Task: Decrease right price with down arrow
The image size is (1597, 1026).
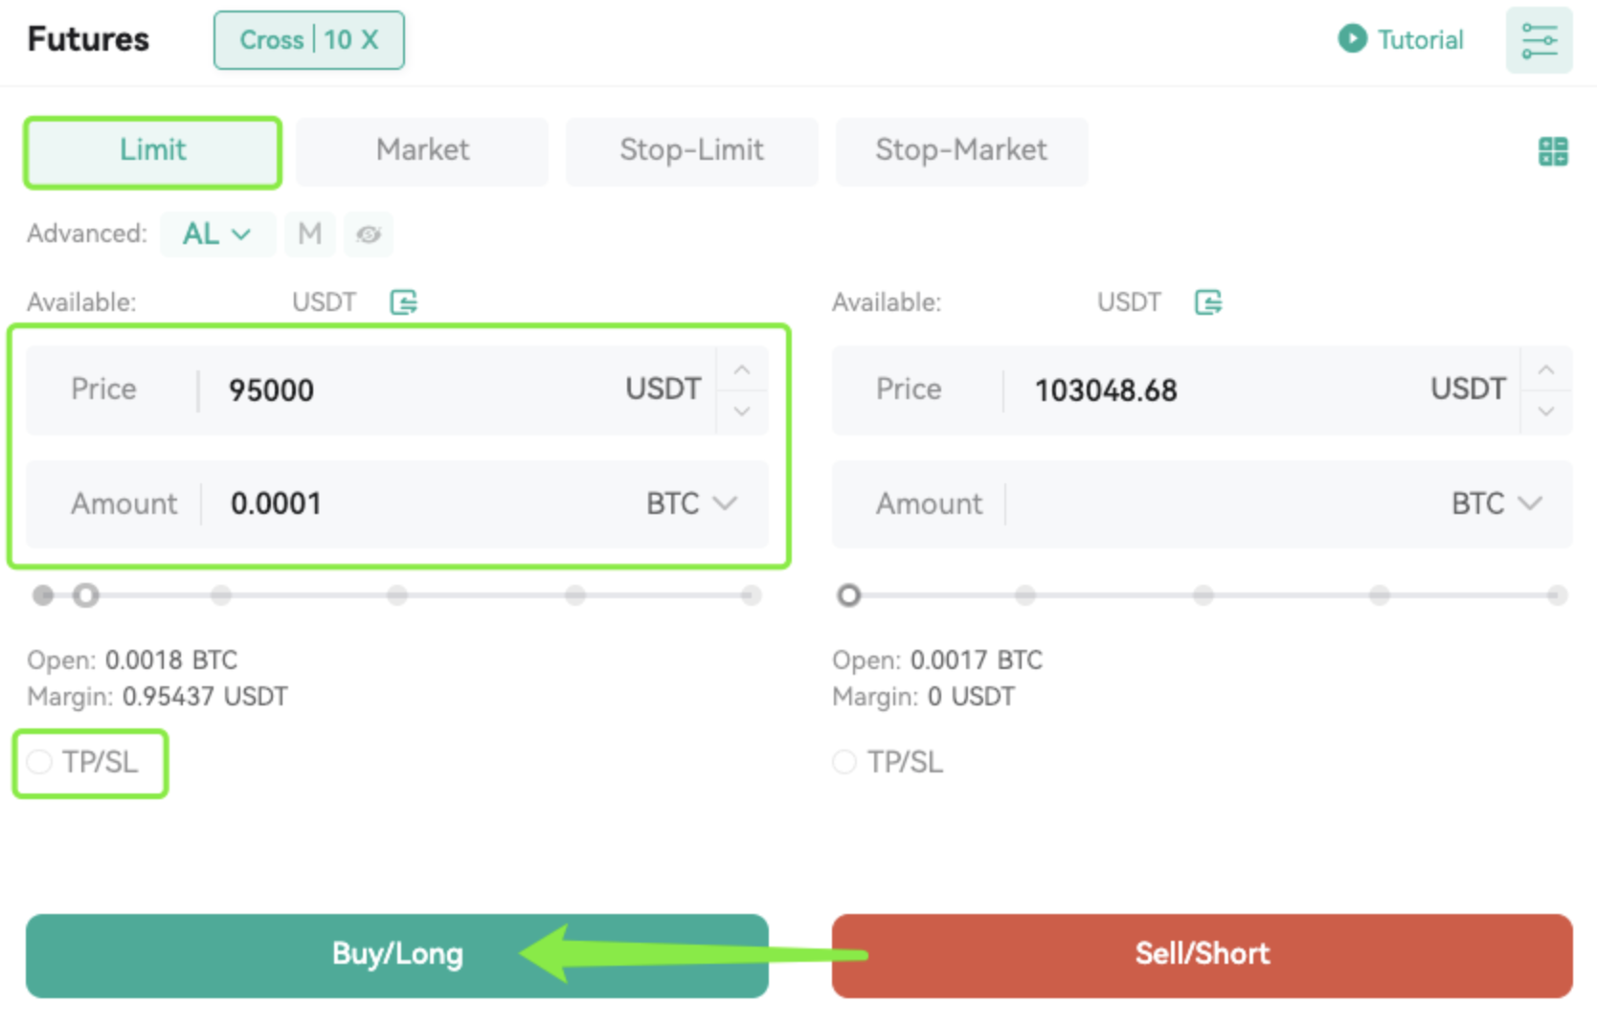Action: point(1545,412)
